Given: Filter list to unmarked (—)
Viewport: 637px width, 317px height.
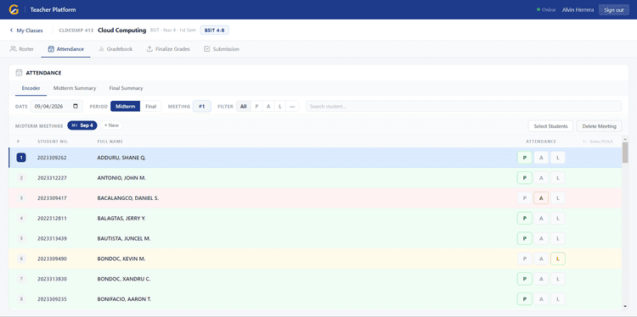Looking at the screenshot, I should [x=292, y=107].
